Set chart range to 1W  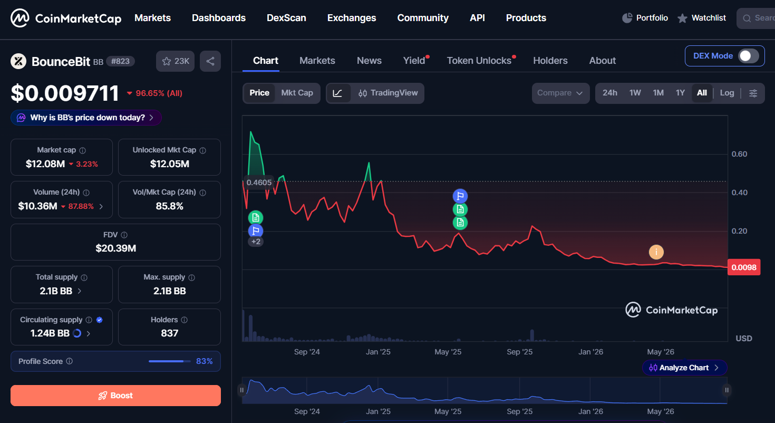coord(635,93)
